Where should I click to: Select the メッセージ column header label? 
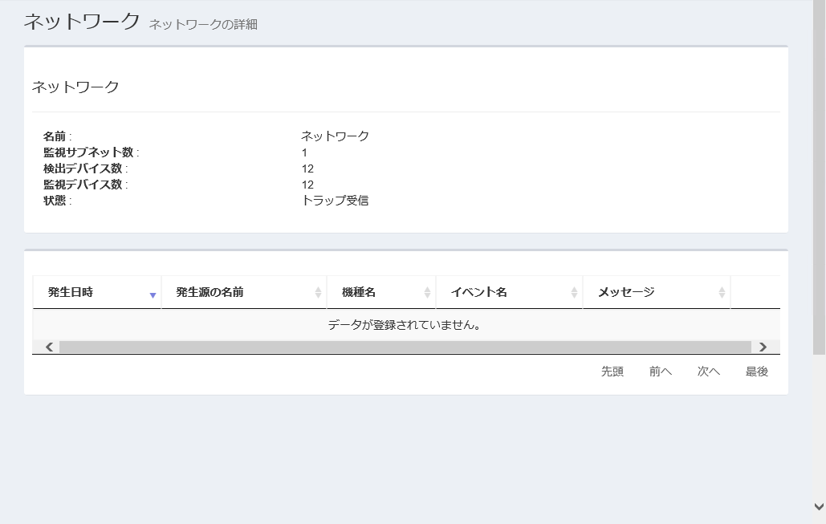pos(626,292)
